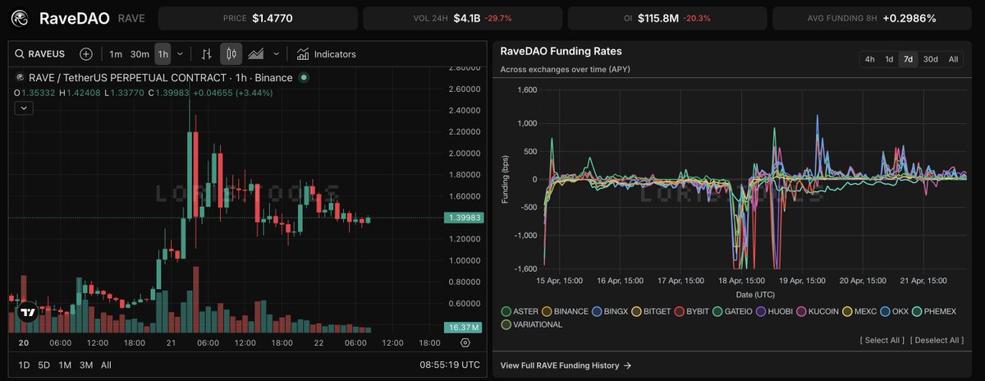
Task: Set chart range to 1M
Action: [x=65, y=365]
